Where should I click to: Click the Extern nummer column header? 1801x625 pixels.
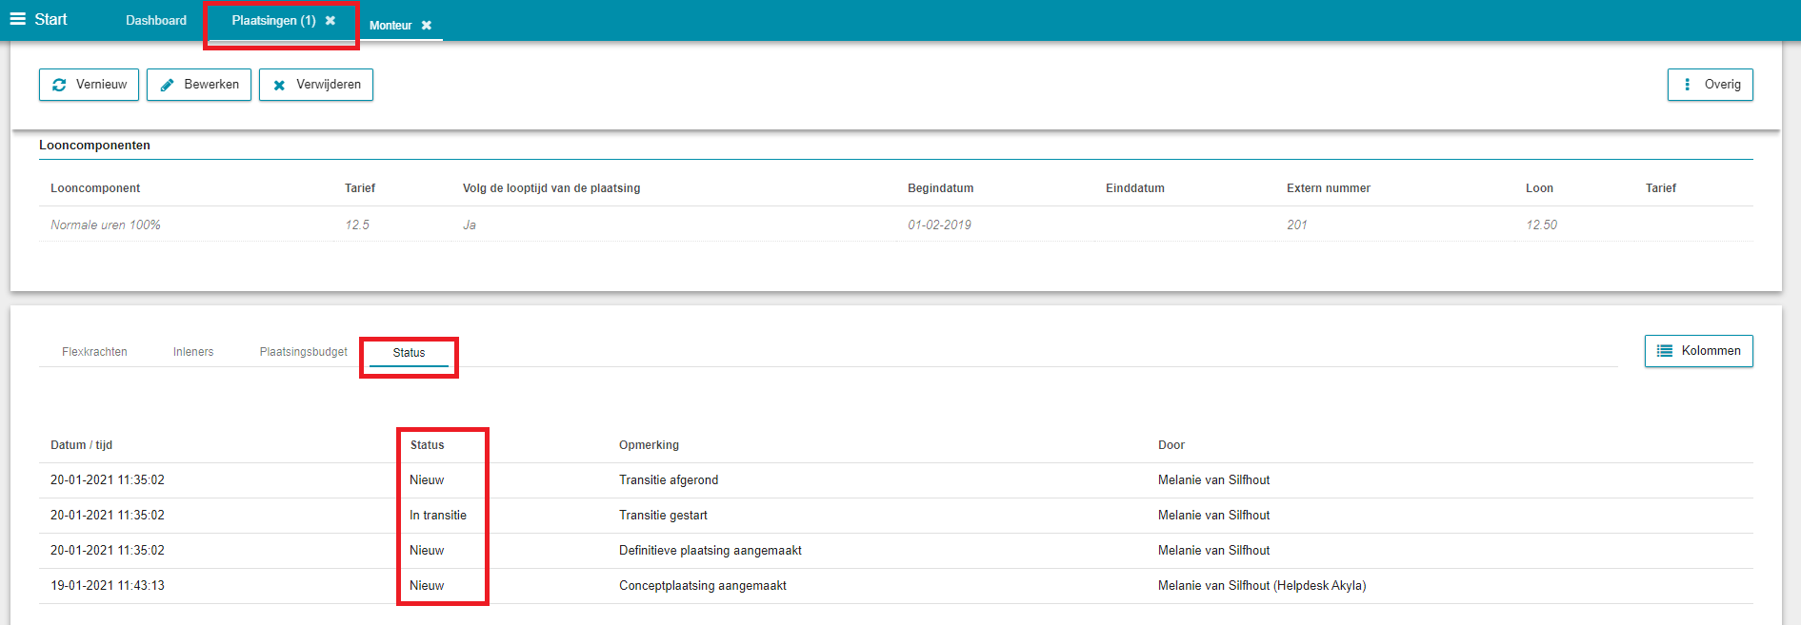click(x=1329, y=188)
